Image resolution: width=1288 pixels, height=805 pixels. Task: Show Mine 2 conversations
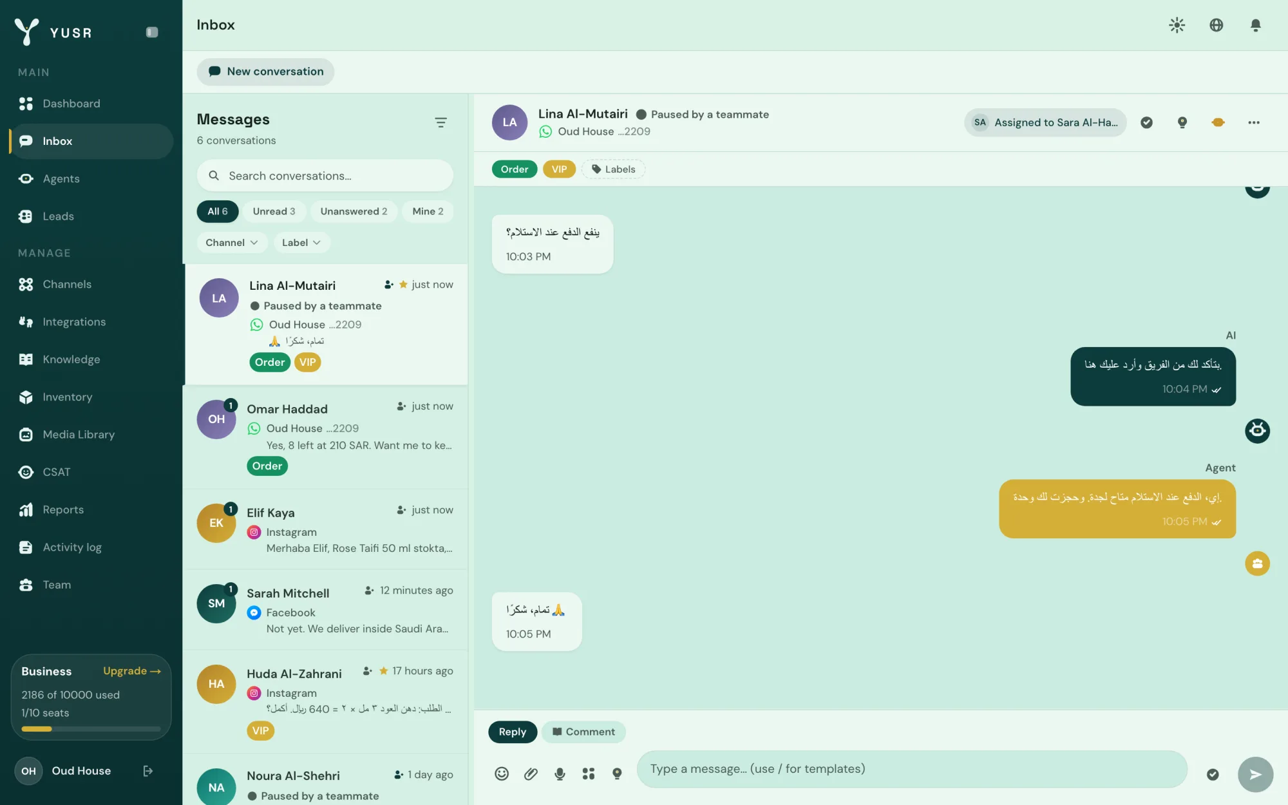(x=428, y=211)
